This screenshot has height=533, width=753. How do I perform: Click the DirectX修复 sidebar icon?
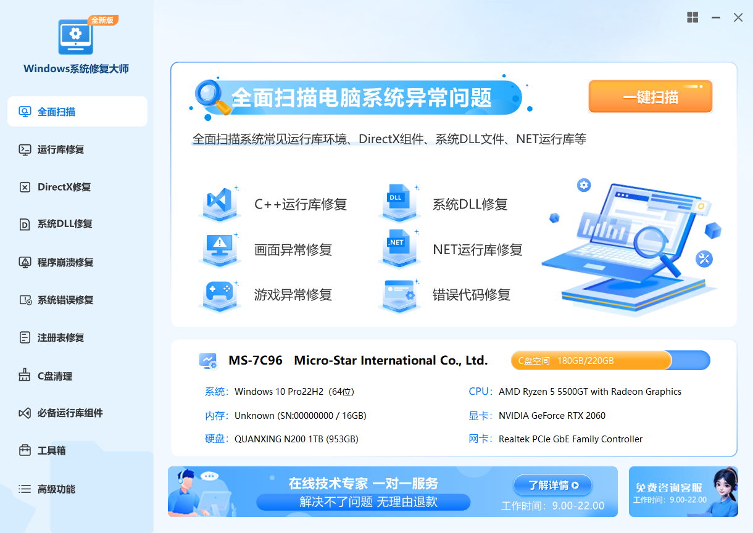[x=25, y=187]
